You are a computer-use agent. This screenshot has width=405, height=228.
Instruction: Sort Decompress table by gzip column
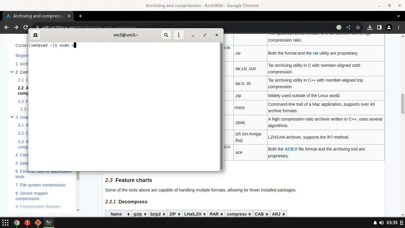pyautogui.click(x=140, y=214)
